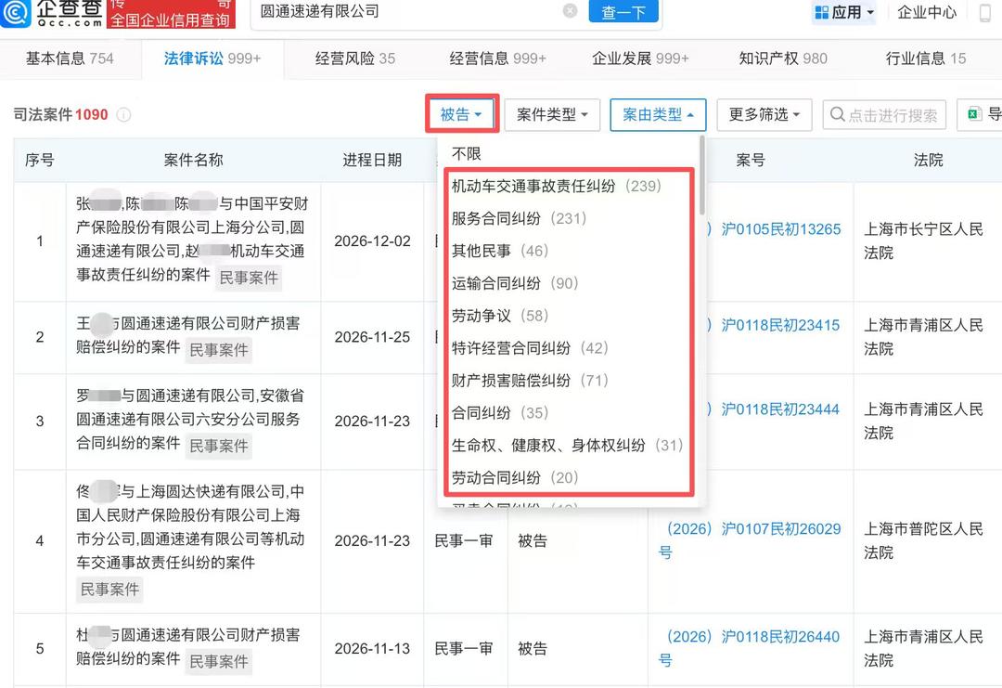Click 民事一审 in row 5
Screen dimensions: 1002x688
tap(463, 648)
